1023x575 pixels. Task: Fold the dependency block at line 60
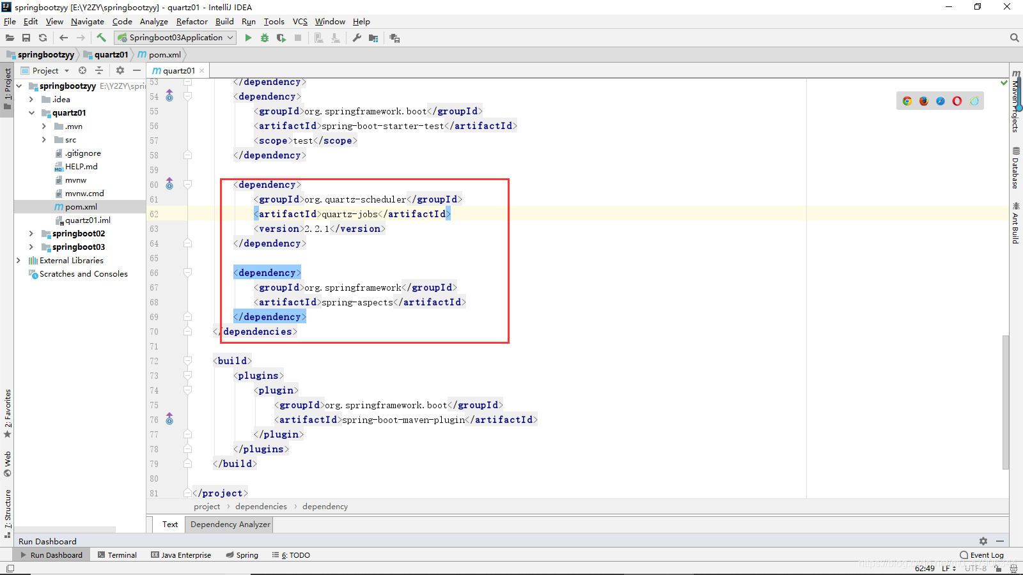tap(188, 185)
